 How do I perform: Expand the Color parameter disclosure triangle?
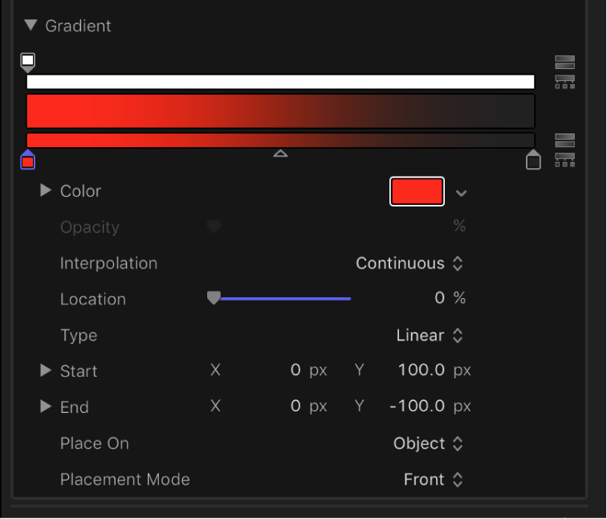[x=46, y=191]
